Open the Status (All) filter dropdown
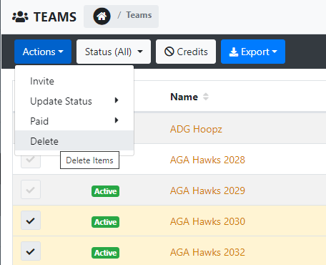Viewport: 326px width, 265px height. click(114, 52)
